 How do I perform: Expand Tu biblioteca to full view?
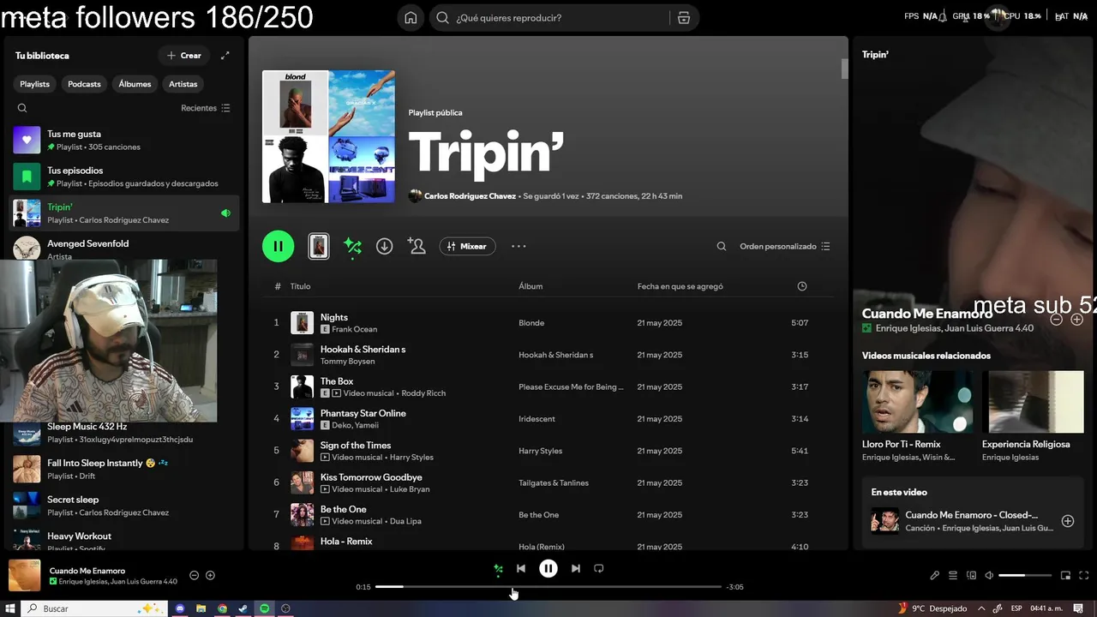(x=225, y=56)
